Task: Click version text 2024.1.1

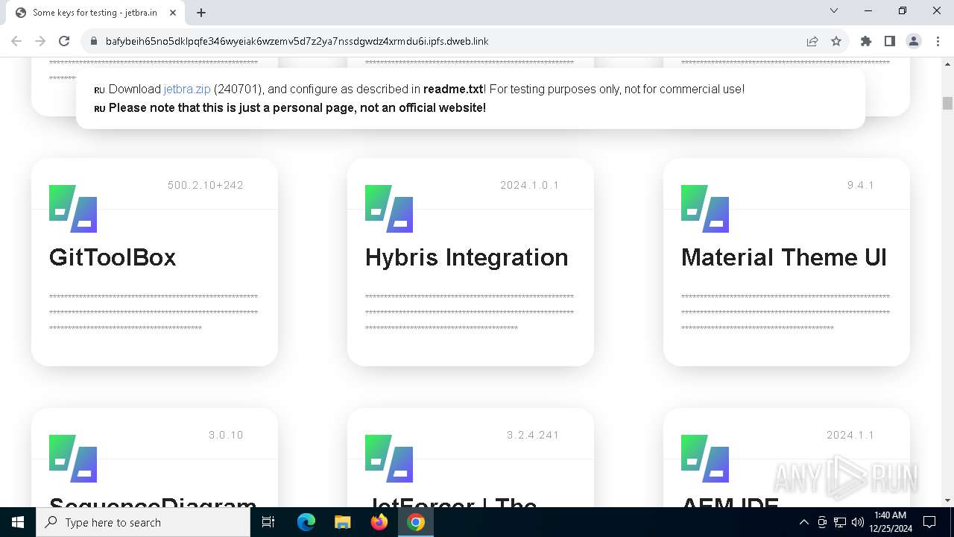Action: pyautogui.click(x=850, y=435)
